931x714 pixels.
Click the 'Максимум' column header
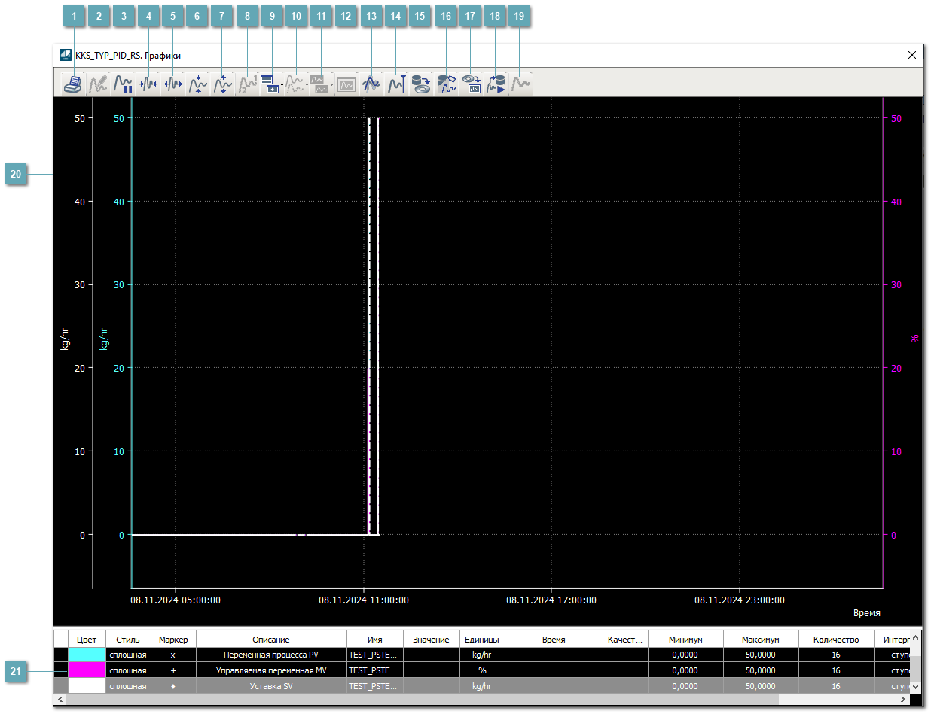click(760, 640)
